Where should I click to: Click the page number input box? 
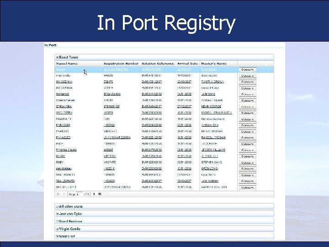80,194
